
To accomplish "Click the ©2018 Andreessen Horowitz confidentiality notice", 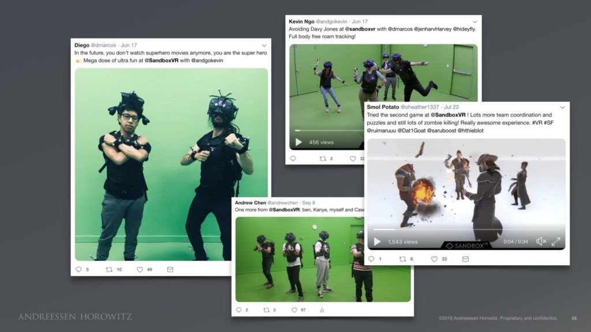I will click(x=498, y=318).
